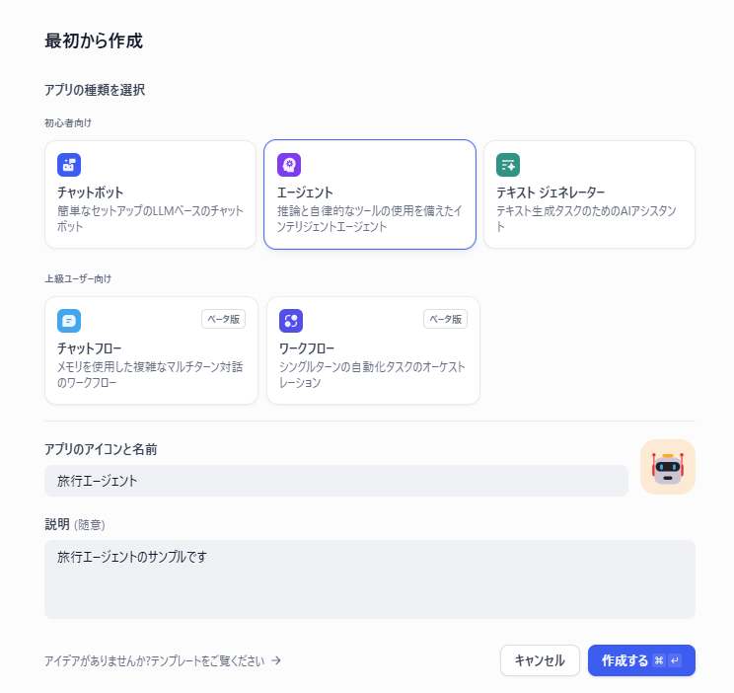Click the ベータ版 badge on ワークフロー
Viewport: 734px width, 693px height.
pos(445,319)
